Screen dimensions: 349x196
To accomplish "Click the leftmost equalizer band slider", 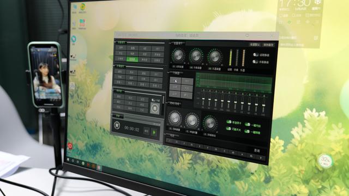I will [x=203, y=99].
